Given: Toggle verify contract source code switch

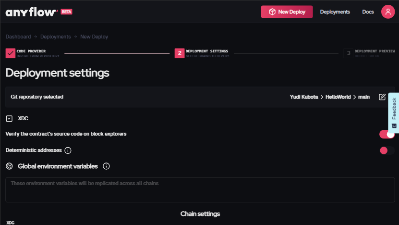Looking at the screenshot, I should 387,134.
